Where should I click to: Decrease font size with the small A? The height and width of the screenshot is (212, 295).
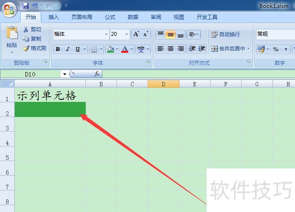pos(146,34)
